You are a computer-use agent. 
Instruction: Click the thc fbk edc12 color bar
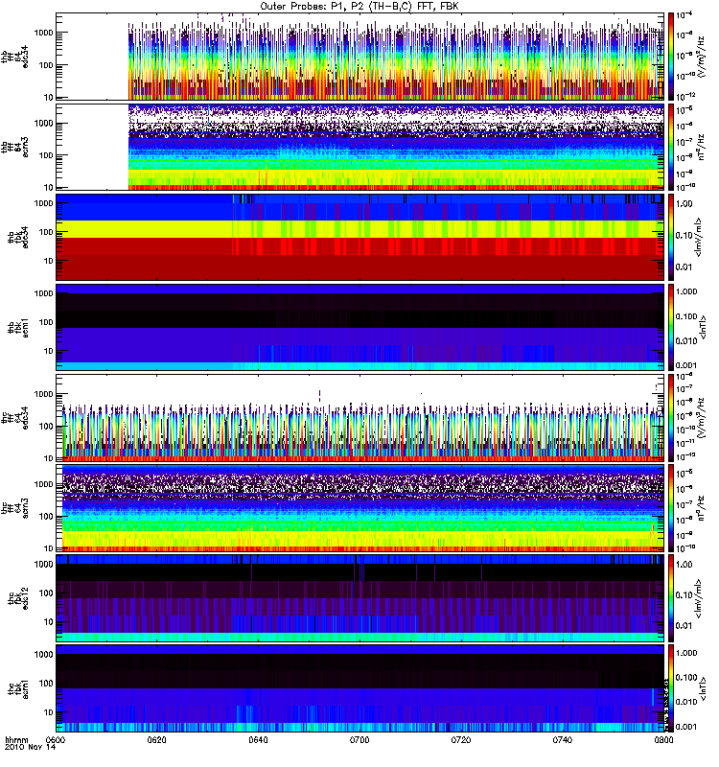[671, 597]
